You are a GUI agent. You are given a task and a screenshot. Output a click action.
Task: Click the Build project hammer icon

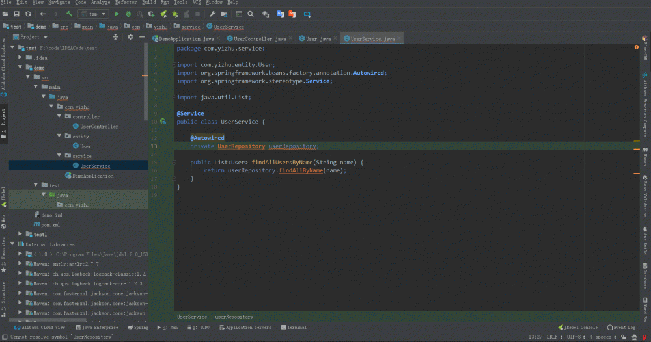(70, 14)
